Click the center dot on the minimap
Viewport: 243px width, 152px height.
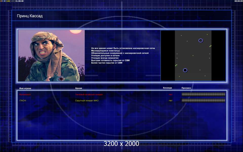[193, 55]
